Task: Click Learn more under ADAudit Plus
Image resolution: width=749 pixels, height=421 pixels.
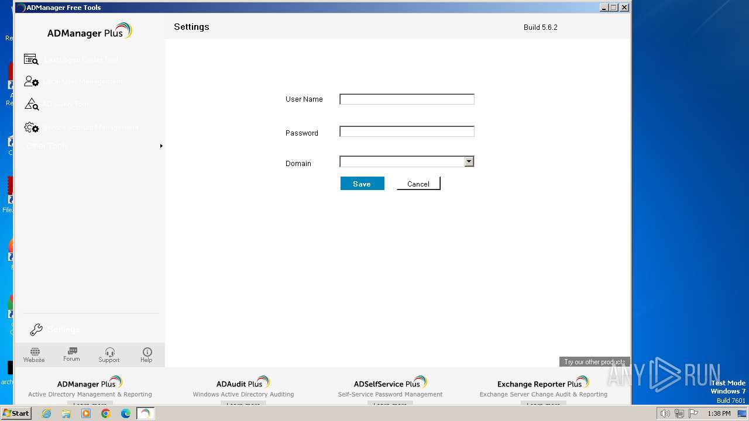Action: (x=243, y=403)
